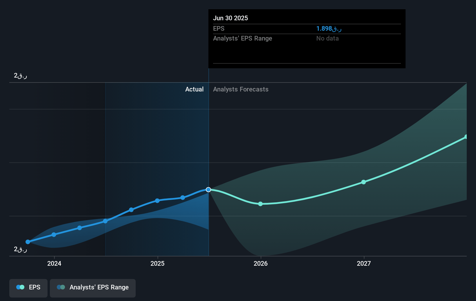Click the first EPS data point before 2024
The width and height of the screenshot is (476, 301).
click(x=28, y=242)
